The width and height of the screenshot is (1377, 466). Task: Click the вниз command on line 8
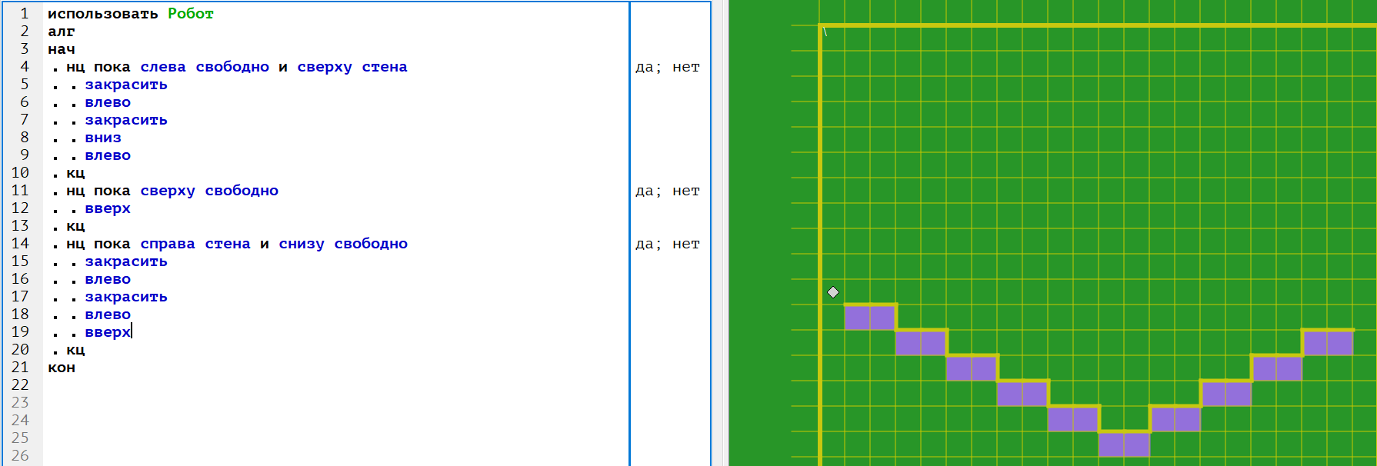(103, 138)
